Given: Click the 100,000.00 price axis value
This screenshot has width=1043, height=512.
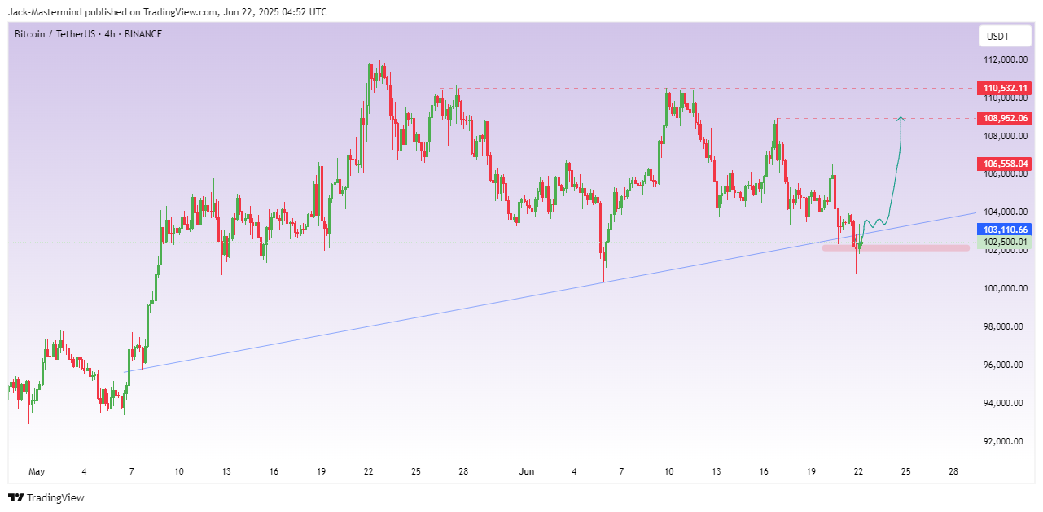Looking at the screenshot, I should click(1006, 289).
